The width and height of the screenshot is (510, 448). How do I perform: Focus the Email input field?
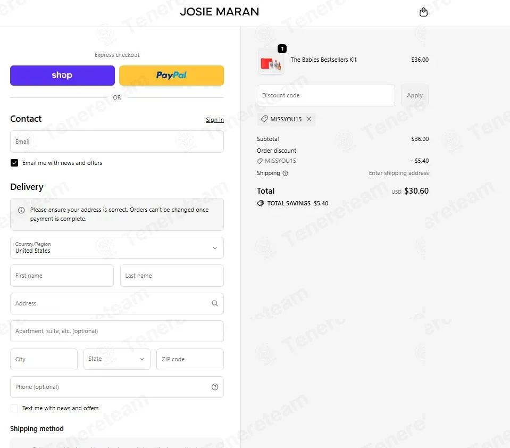pyautogui.click(x=117, y=142)
